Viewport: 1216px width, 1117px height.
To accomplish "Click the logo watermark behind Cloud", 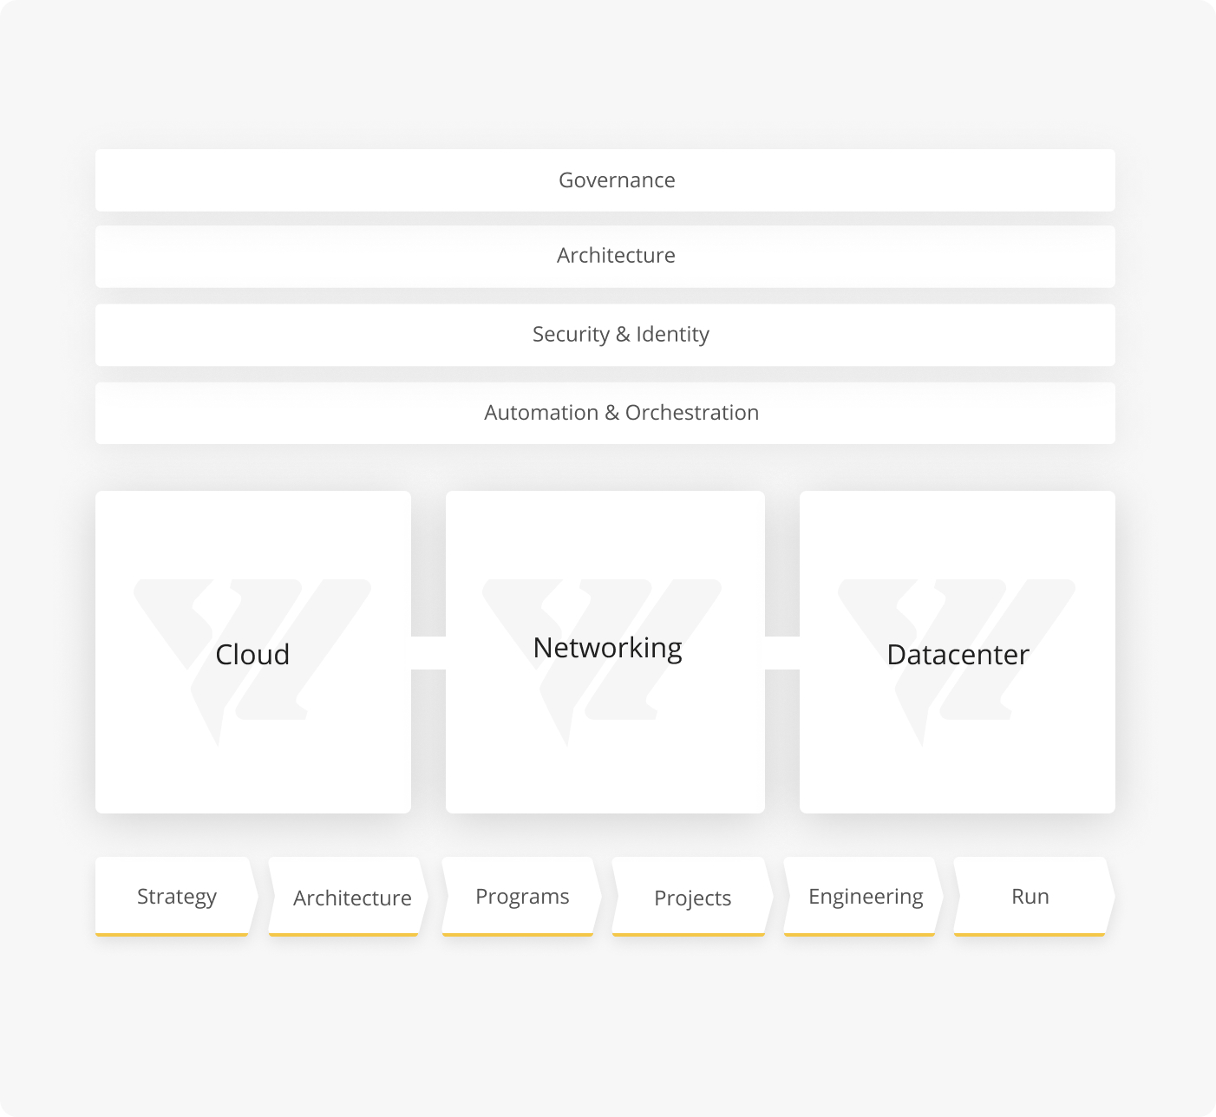I will (252, 663).
